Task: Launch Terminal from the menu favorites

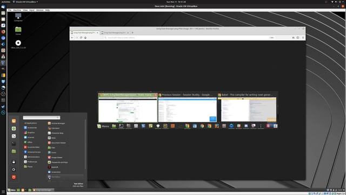Action: [x=14, y=144]
